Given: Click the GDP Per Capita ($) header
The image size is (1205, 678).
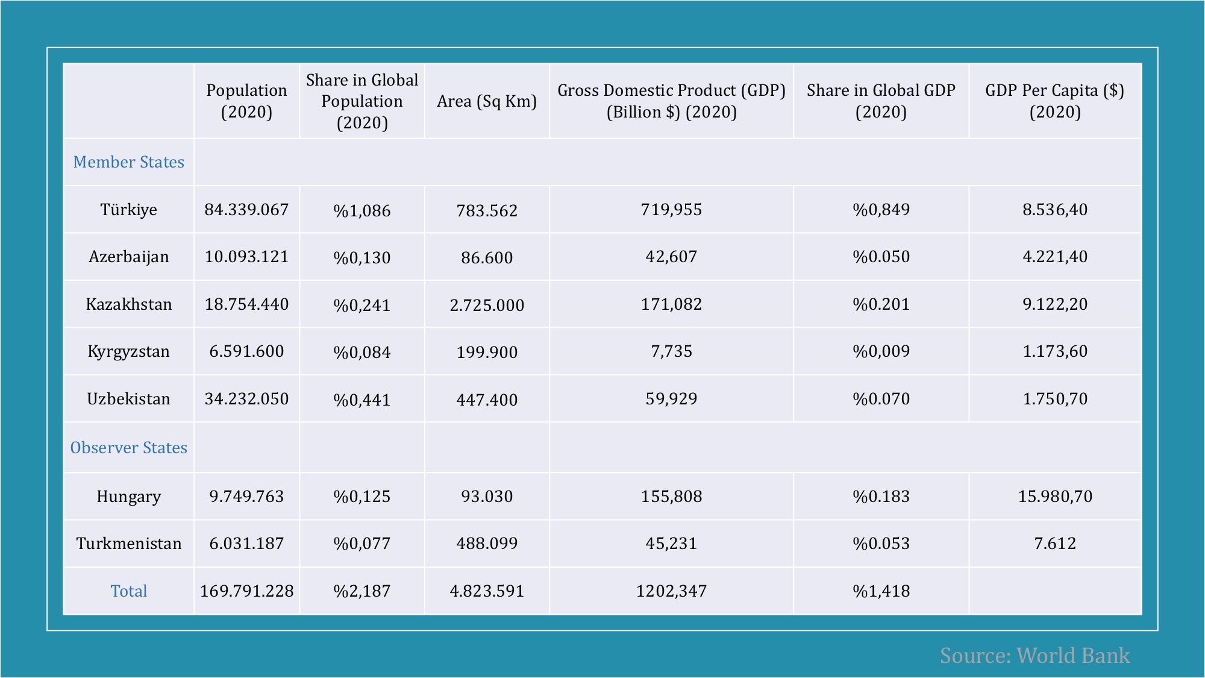Looking at the screenshot, I should pyautogui.click(x=1054, y=101).
